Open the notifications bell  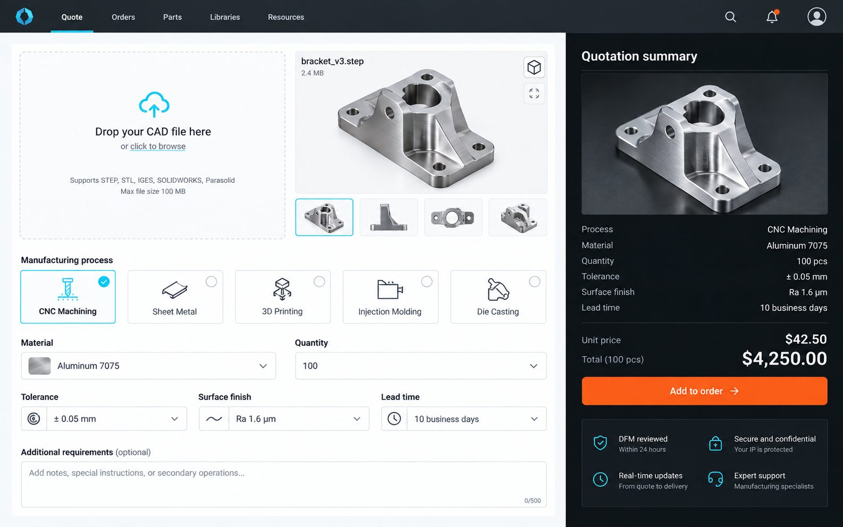(772, 17)
